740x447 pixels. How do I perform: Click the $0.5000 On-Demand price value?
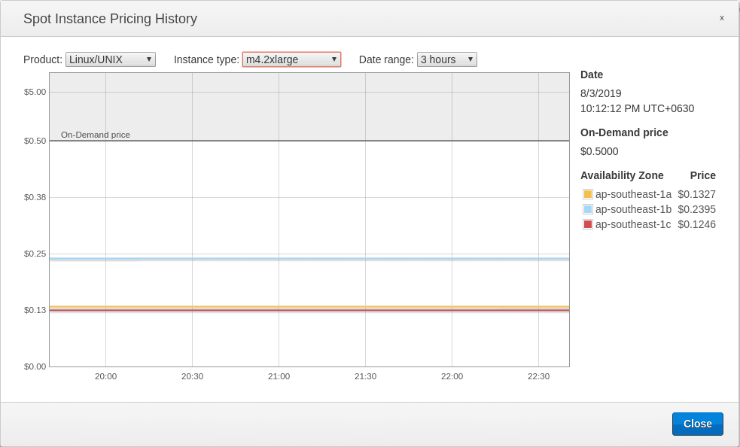click(599, 151)
